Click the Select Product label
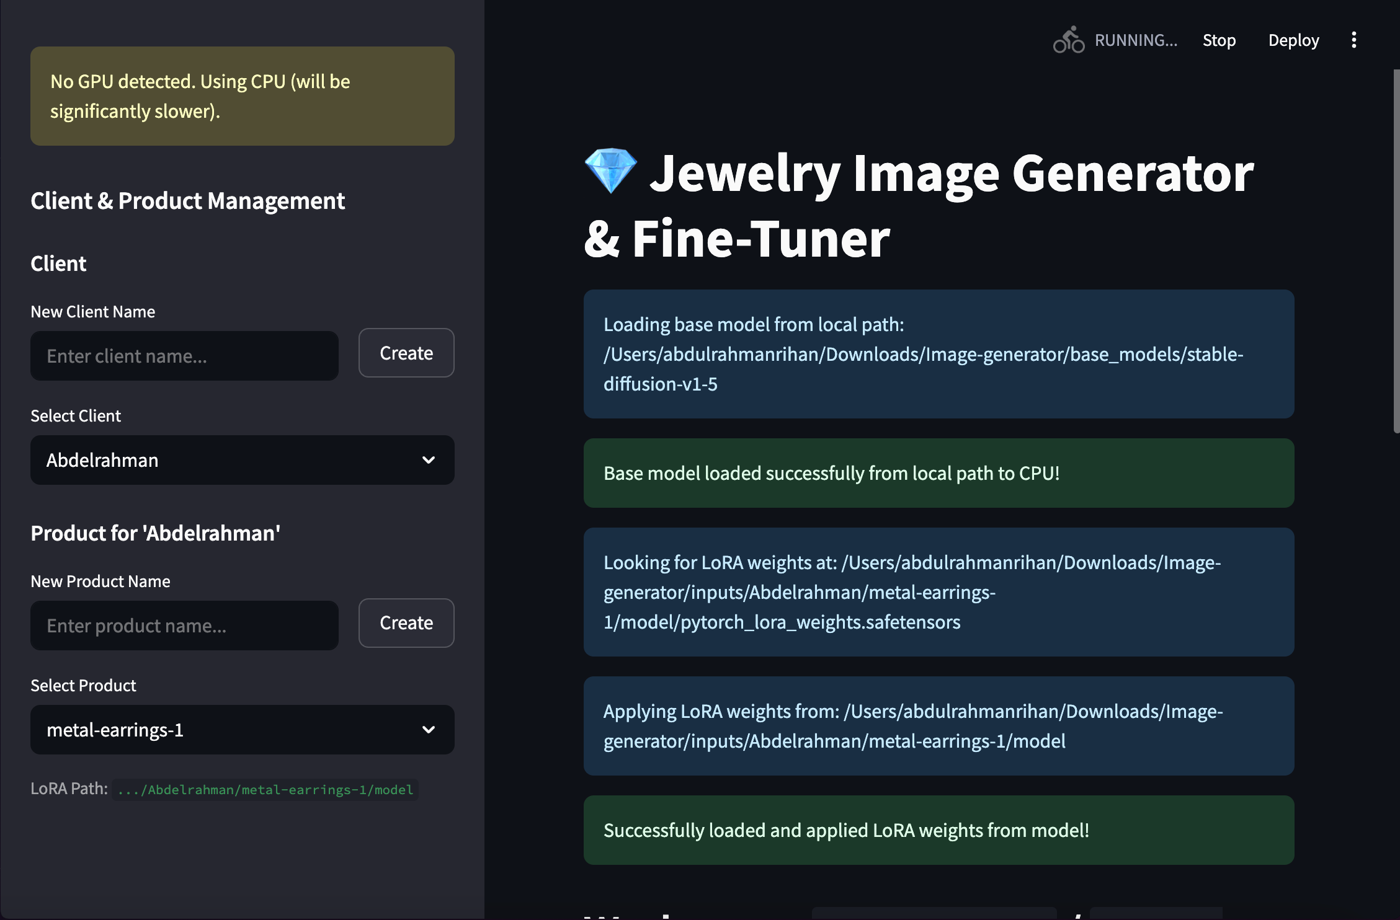This screenshot has height=920, width=1400. click(83, 686)
